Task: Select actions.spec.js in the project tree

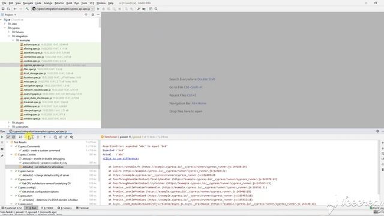Action: click(32, 44)
